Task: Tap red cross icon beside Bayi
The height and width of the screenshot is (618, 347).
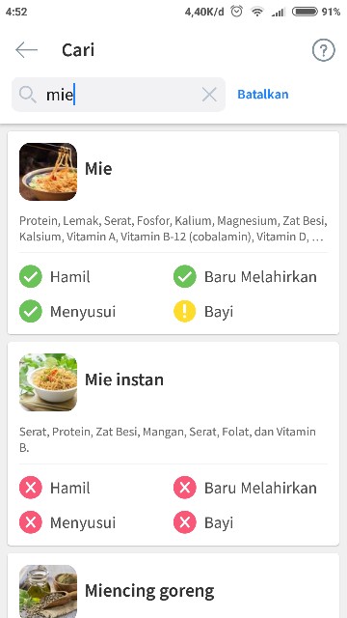Action: [184, 522]
